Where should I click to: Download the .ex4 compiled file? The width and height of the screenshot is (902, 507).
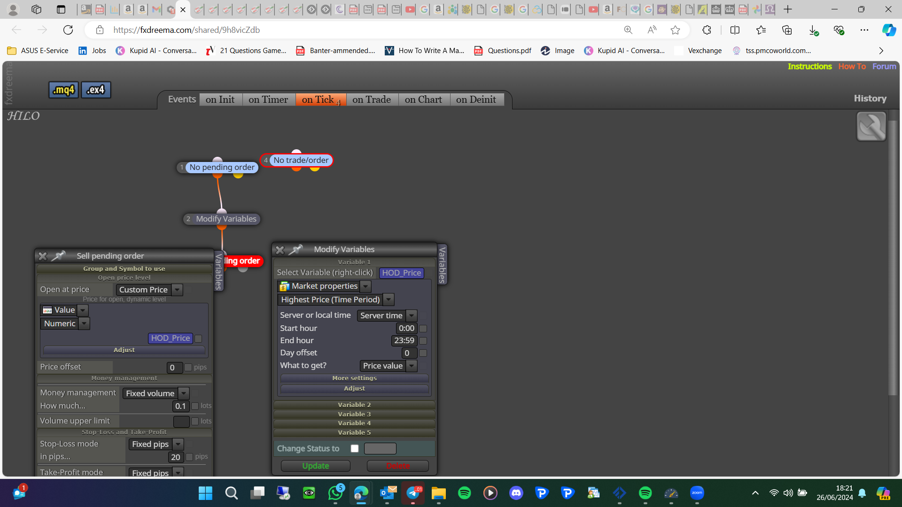coord(96,90)
